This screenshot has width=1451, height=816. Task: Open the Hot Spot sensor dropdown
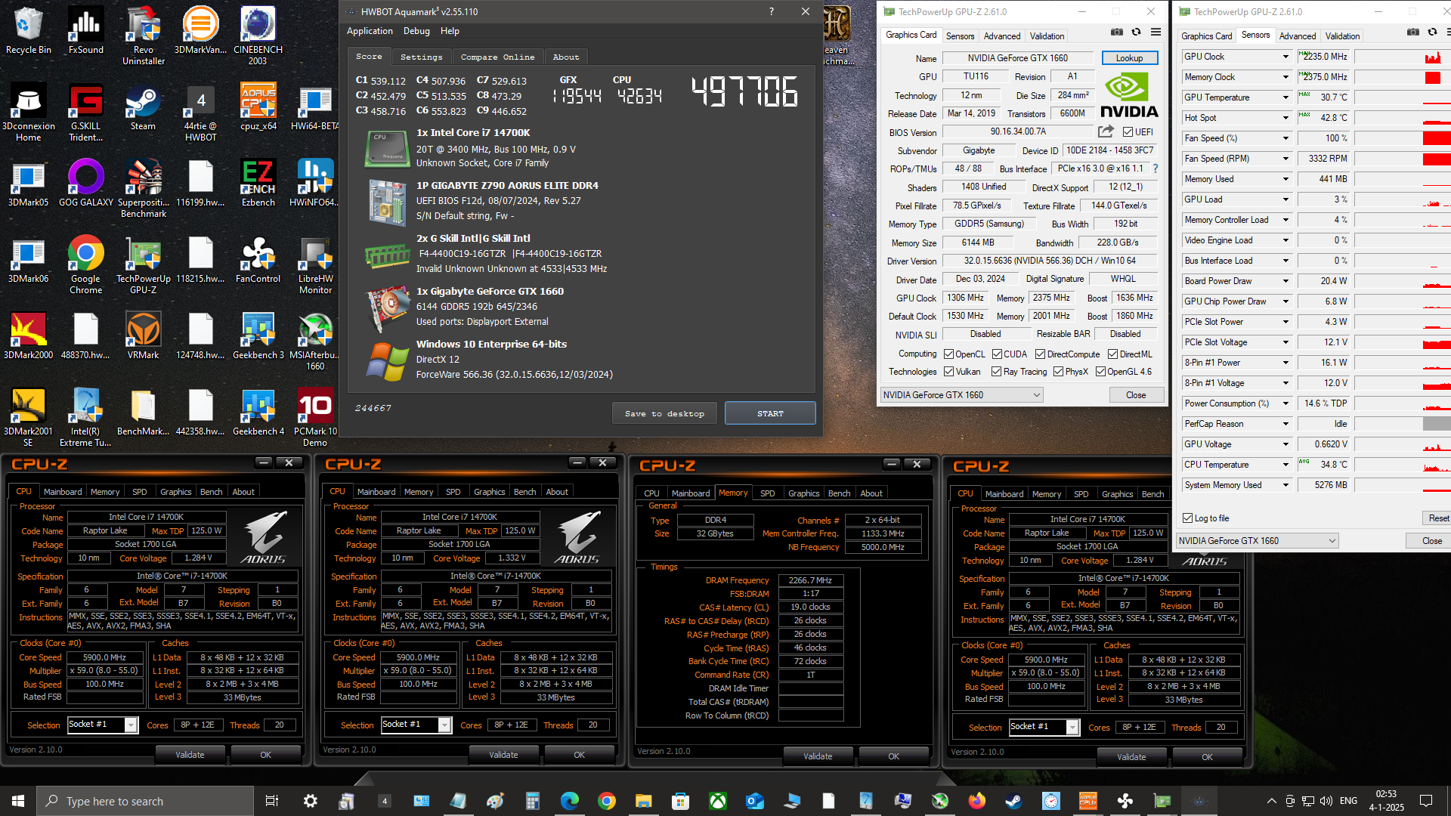1285,118
